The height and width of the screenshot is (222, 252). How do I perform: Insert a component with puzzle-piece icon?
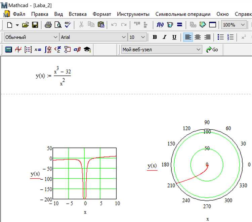[x=203, y=25]
